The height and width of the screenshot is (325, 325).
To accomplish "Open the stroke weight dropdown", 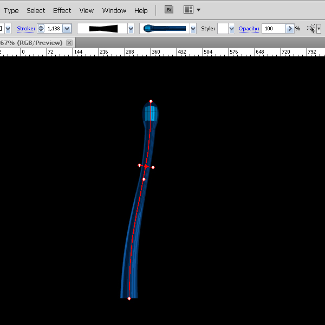I will pyautogui.click(x=67, y=29).
